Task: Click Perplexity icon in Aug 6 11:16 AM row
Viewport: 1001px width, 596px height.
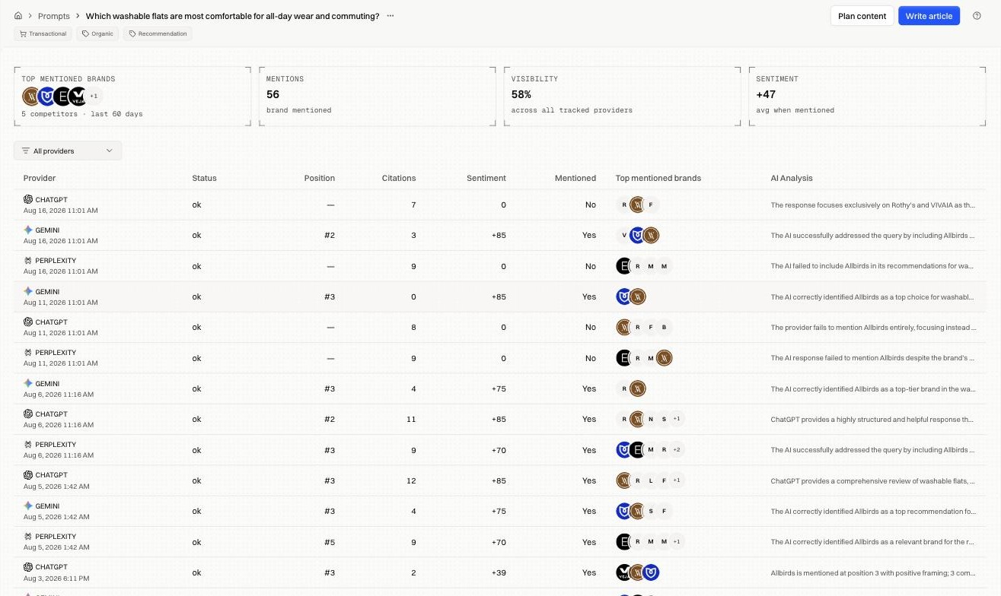Action: tap(28, 445)
